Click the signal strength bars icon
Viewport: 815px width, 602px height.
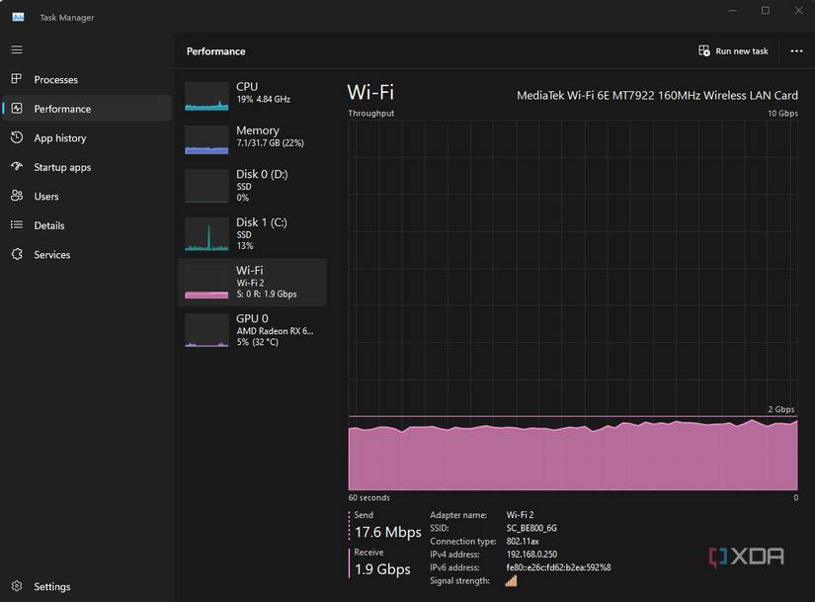click(x=511, y=580)
